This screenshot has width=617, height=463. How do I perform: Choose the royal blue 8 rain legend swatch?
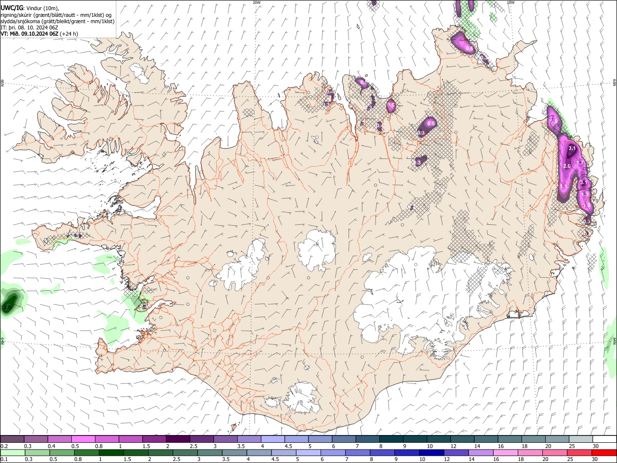click(382, 453)
